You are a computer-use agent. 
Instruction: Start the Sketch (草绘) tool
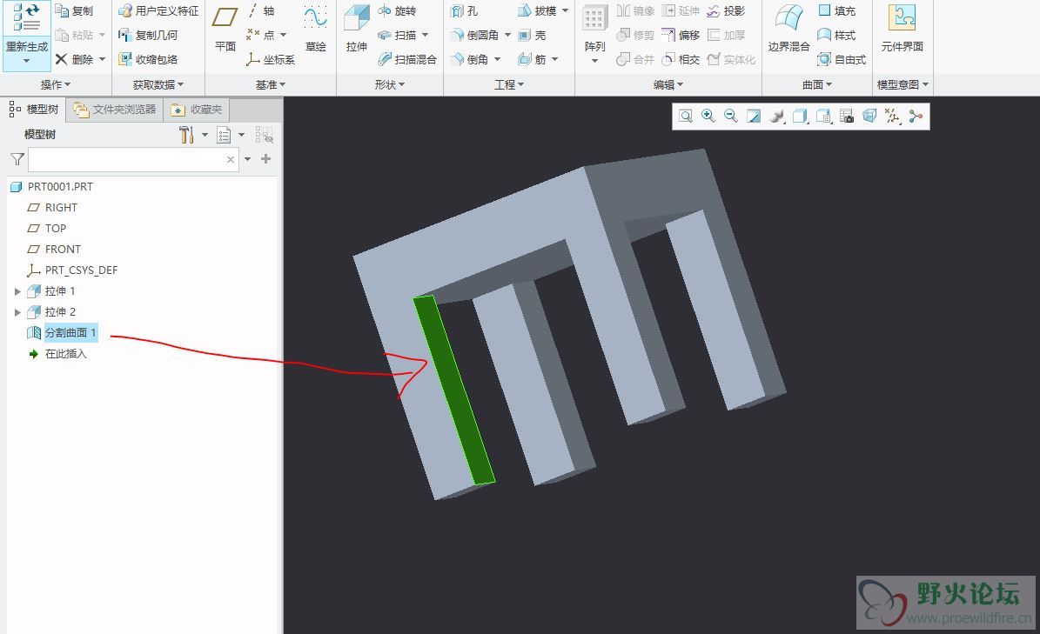[x=316, y=29]
